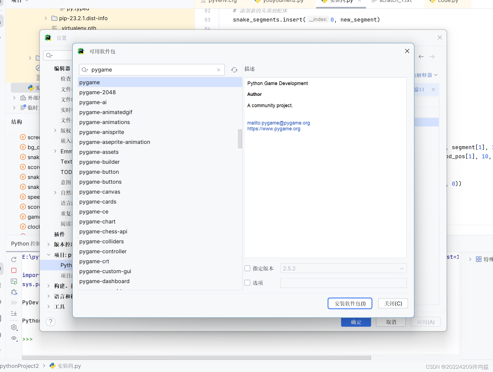
Task: Click the help question mark in Settings dialog
Action: [x=51, y=322]
